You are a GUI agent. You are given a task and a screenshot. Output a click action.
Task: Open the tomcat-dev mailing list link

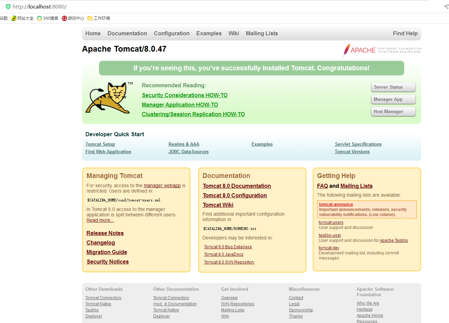point(329,248)
